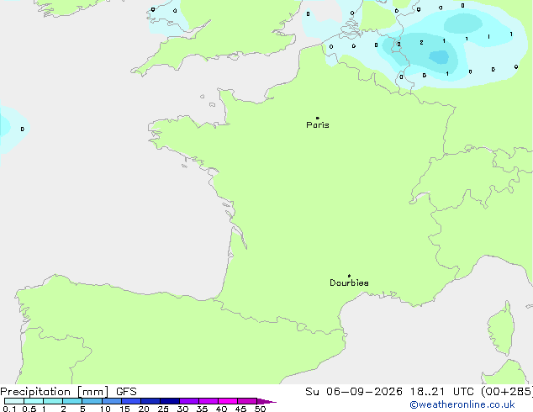Click the legend scale value 35

[x=202, y=409]
